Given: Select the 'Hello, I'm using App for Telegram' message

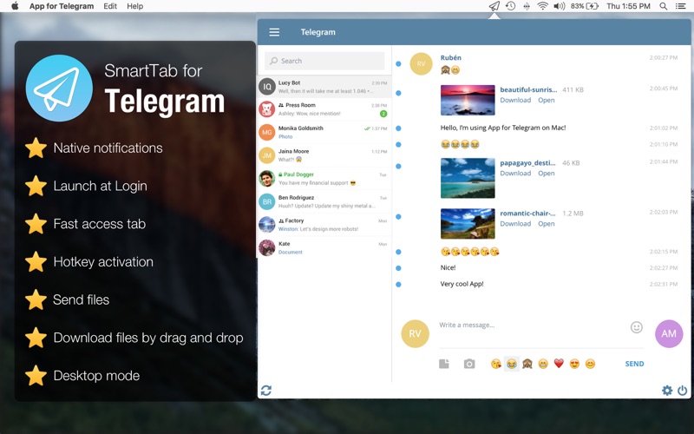Looking at the screenshot, I should 503,128.
